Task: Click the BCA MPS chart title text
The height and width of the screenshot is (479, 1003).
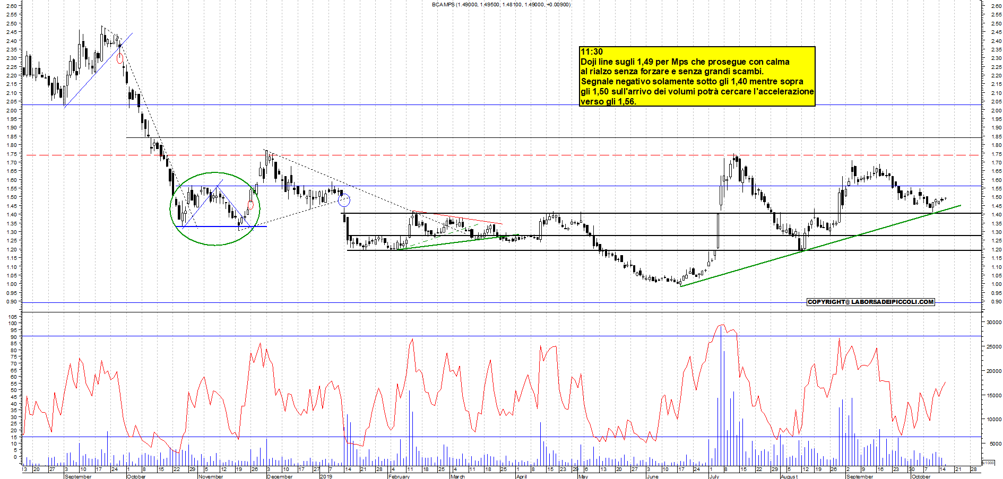Action: (501, 4)
